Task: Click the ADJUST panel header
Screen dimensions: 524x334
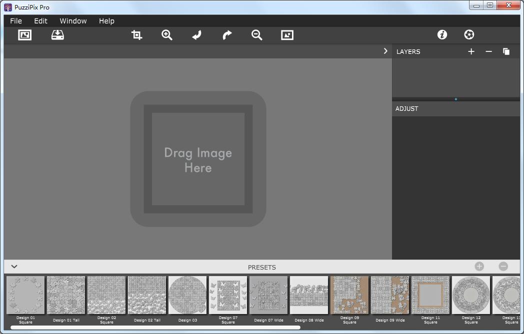Action: click(x=456, y=109)
